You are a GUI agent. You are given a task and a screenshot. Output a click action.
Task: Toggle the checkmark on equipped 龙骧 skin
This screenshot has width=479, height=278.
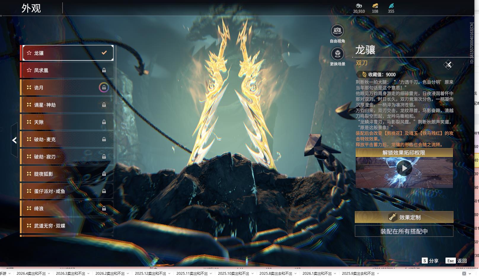104,53
